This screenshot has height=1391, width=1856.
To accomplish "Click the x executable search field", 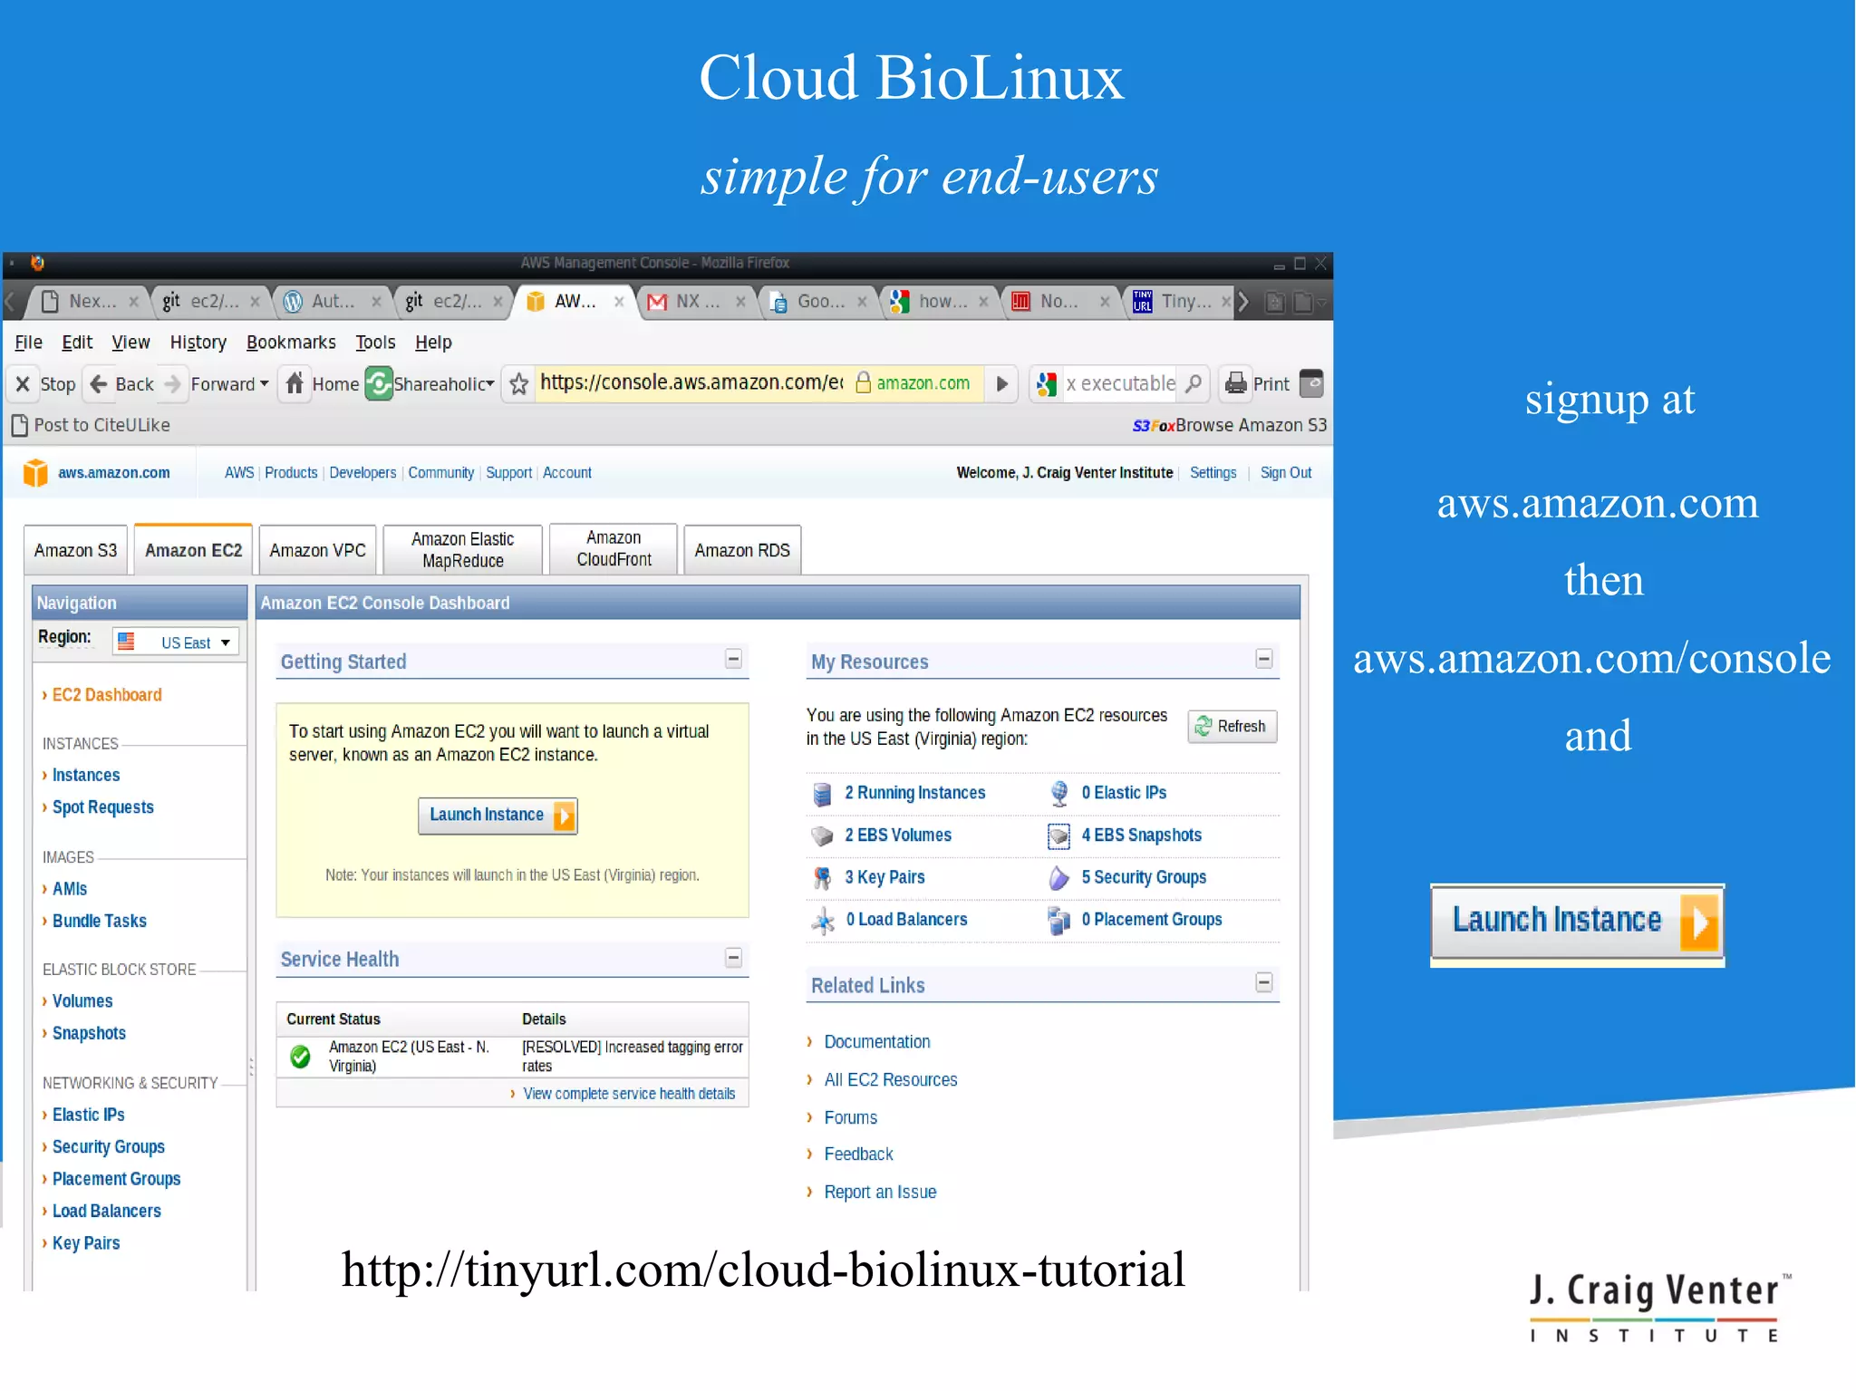I will tap(1120, 384).
